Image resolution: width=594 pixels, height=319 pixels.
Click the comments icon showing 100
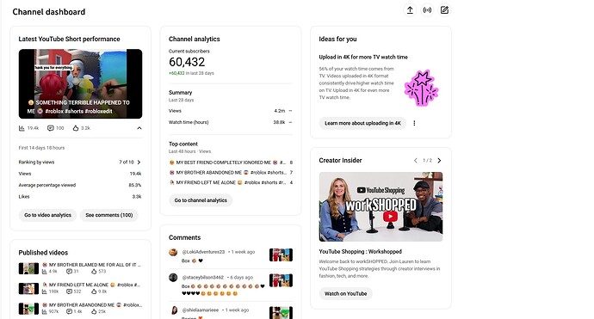click(x=51, y=128)
